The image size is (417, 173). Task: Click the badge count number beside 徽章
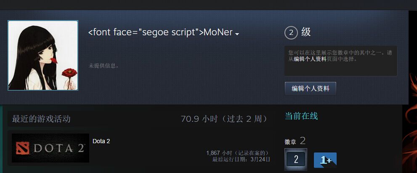tap(303, 141)
